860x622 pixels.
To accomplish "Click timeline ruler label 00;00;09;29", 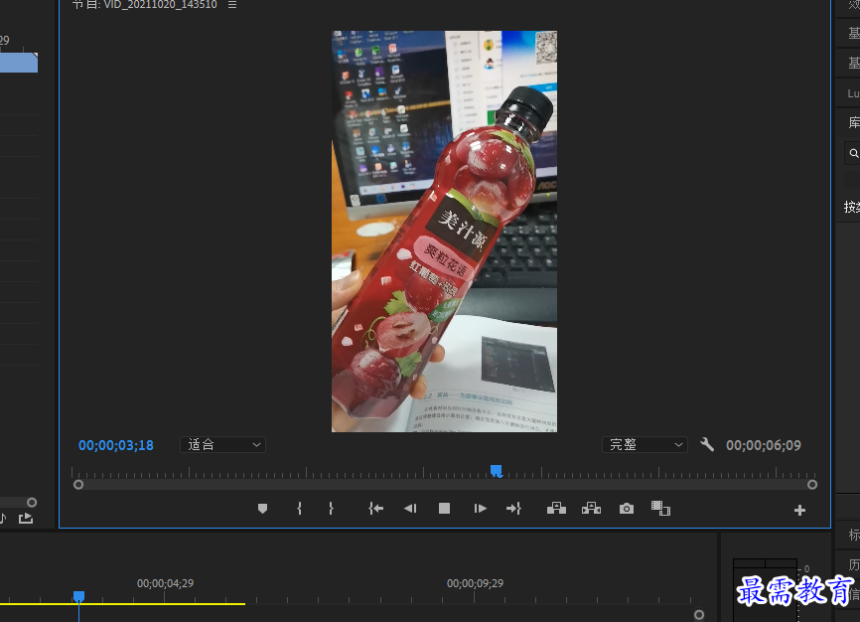I will (475, 583).
